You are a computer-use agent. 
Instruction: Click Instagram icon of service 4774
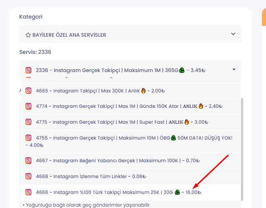point(28,106)
